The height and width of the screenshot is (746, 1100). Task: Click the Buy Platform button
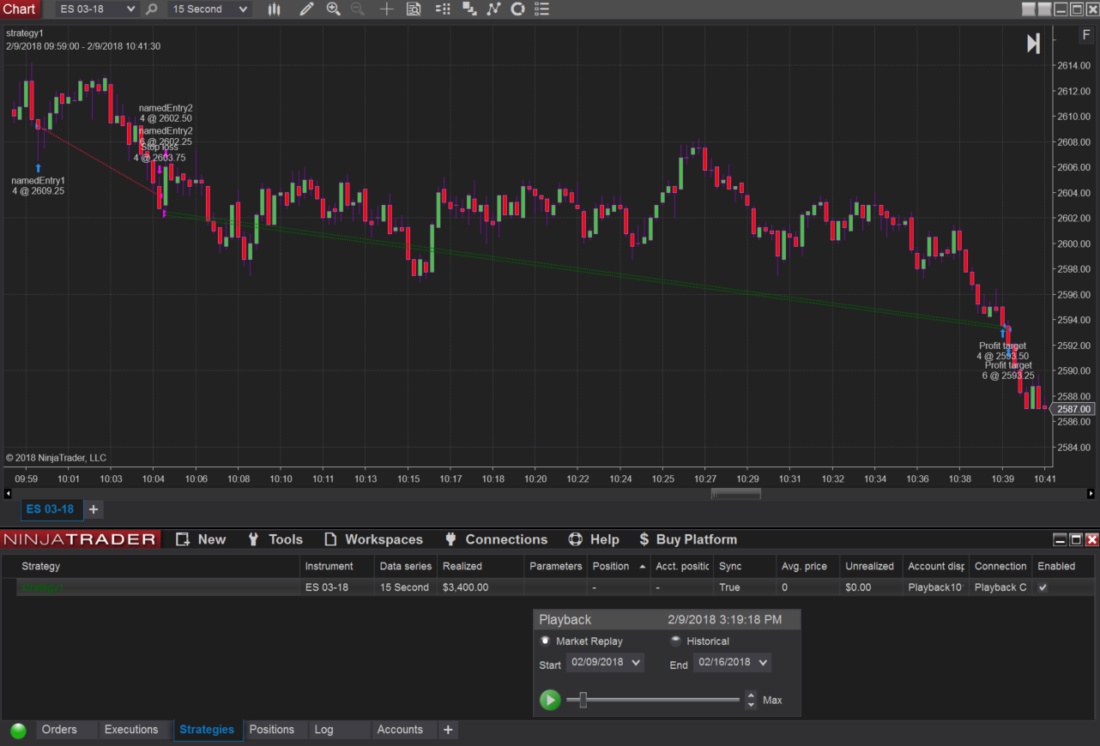(x=687, y=539)
